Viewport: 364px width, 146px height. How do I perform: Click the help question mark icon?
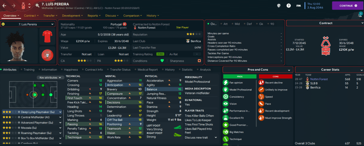tap(288, 6)
